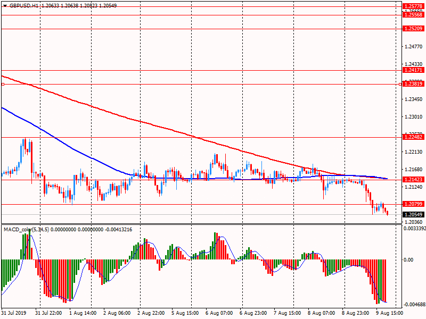Click the 1.25568 price level label

413,15
